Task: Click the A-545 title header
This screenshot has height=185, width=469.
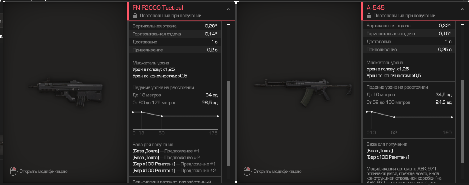Action: point(375,8)
